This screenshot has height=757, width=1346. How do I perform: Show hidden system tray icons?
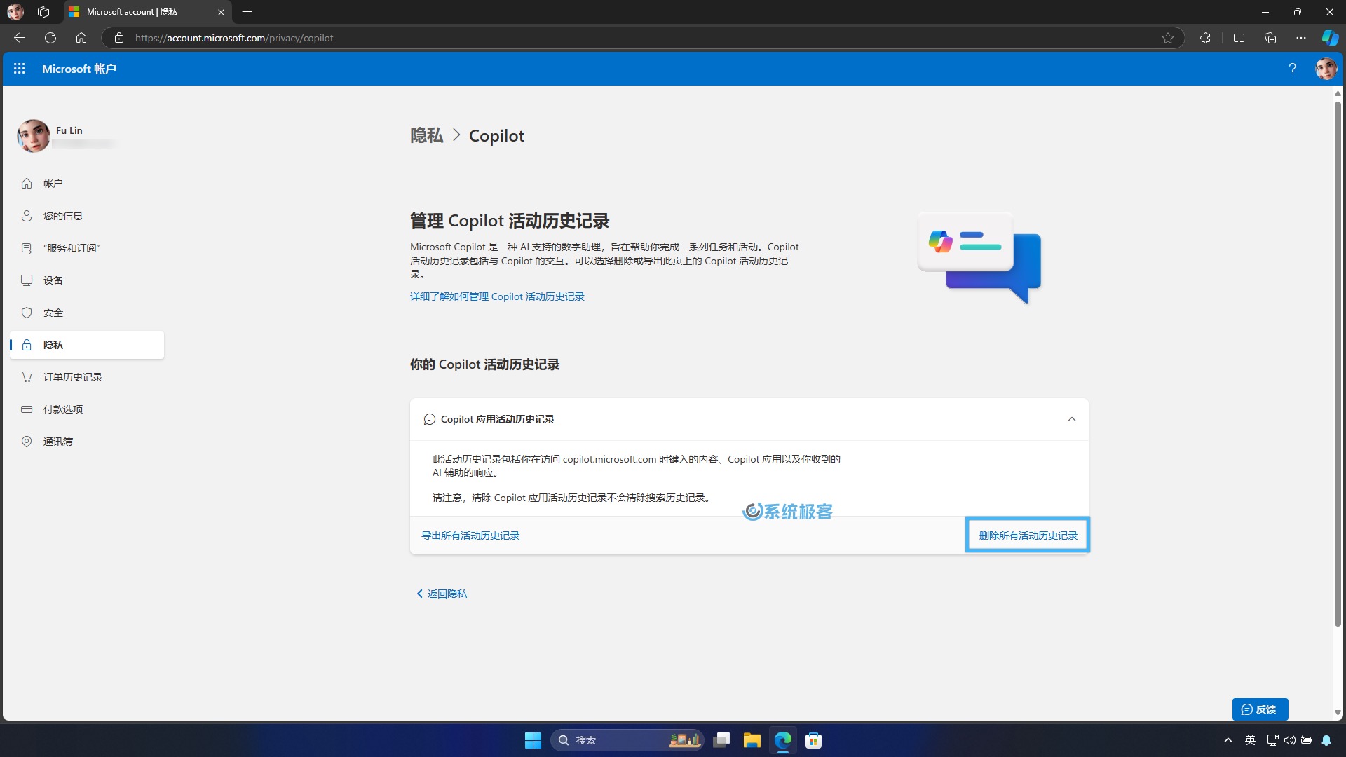(1228, 740)
